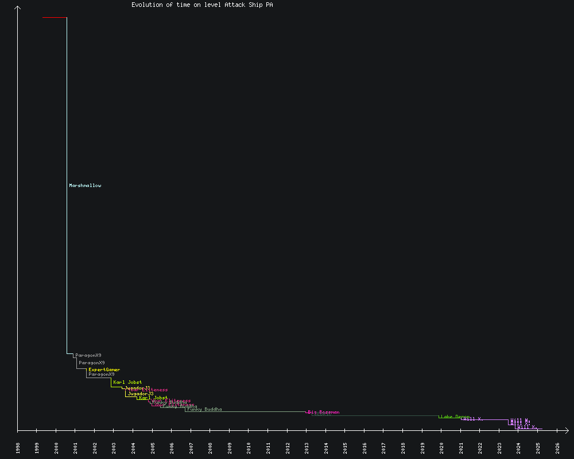Select the Marshmallow record label
The image size is (574, 459).
pyautogui.click(x=85, y=185)
